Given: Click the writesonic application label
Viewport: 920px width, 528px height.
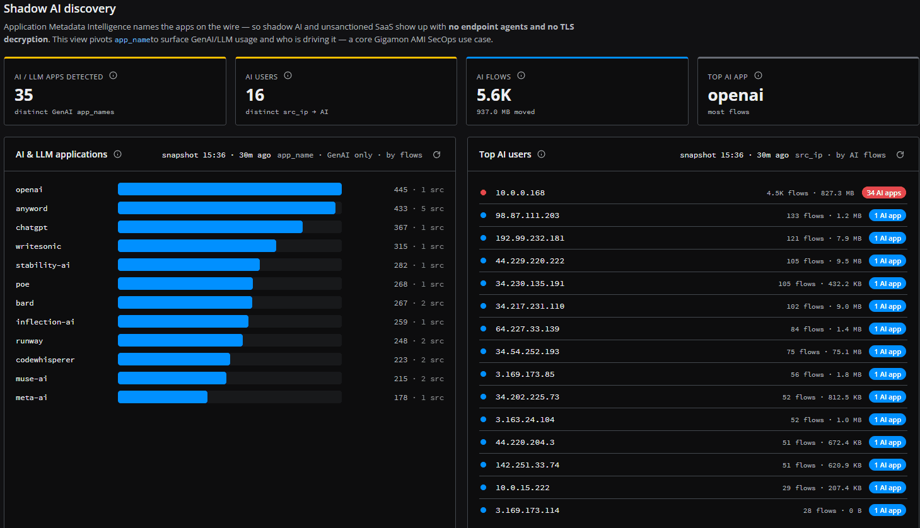Looking at the screenshot, I should click(x=38, y=246).
